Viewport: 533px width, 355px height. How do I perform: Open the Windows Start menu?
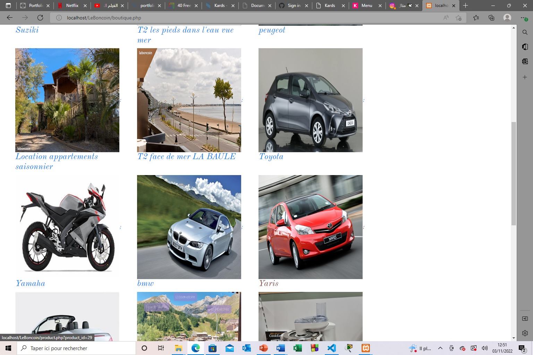click(8, 348)
